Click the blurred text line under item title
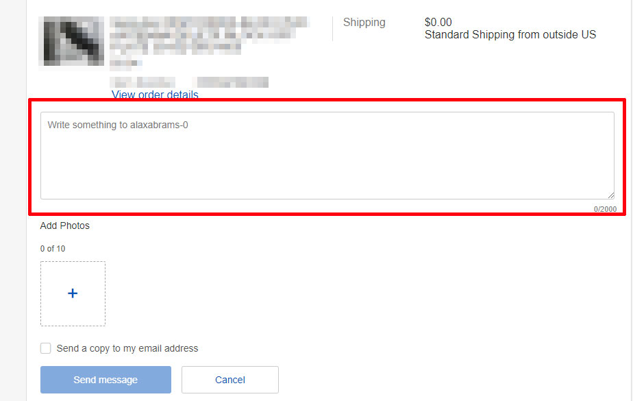 point(126,63)
